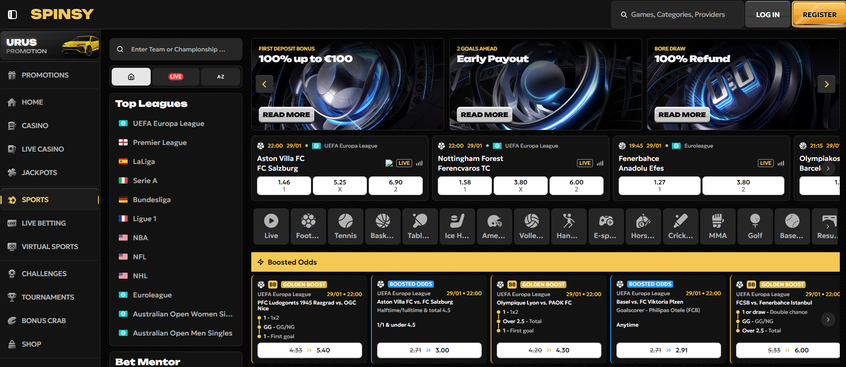The width and height of the screenshot is (846, 367).
Task: Advance featured matches carousel with arrow
Action: [x=828, y=168]
